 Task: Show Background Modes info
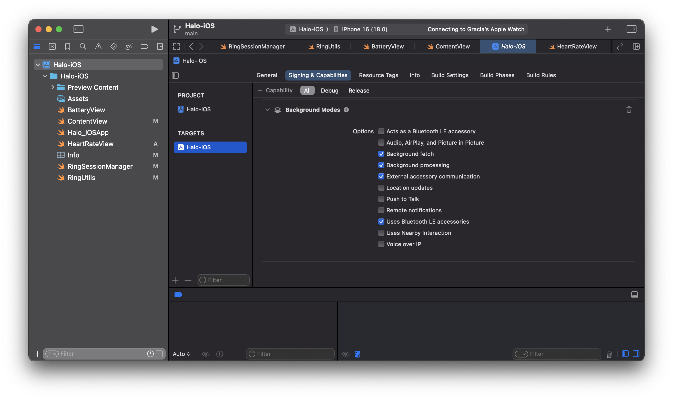pyautogui.click(x=346, y=110)
